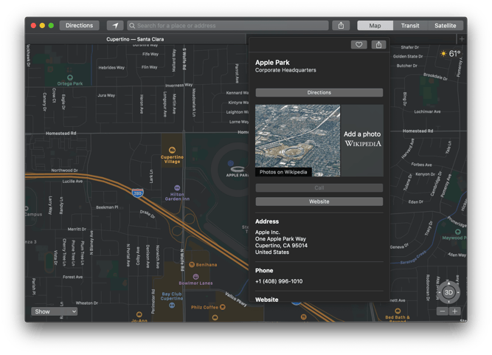Viewport: 492px width, 355px height.
Task: Switch to Satellite view
Action: click(x=446, y=25)
